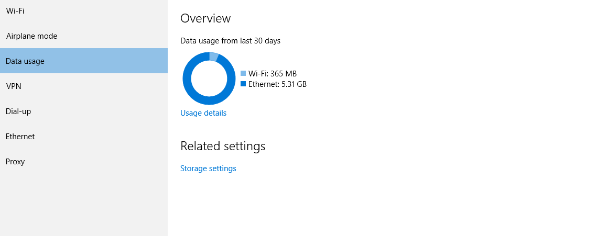Switch to the Ethernet sidebar item
Image resolution: width=597 pixels, height=236 pixels.
(84, 137)
